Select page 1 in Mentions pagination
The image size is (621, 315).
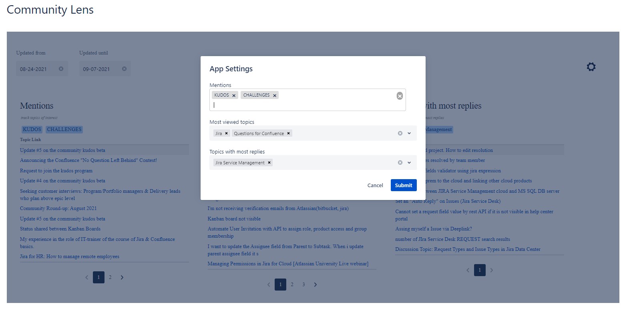tap(98, 277)
